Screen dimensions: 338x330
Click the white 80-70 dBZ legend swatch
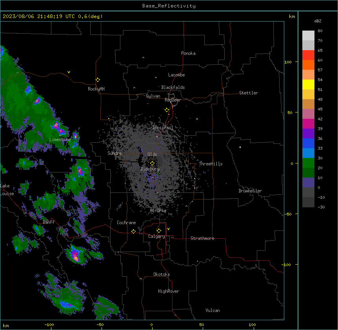308,36
